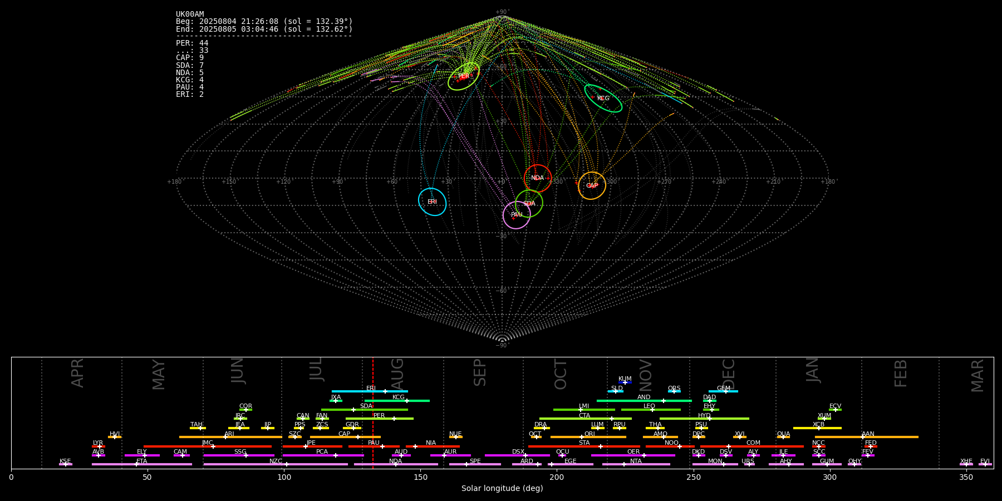The width and height of the screenshot is (1002, 501).
Task: Click the 'ERI: 2' count line
Action: click(x=190, y=95)
